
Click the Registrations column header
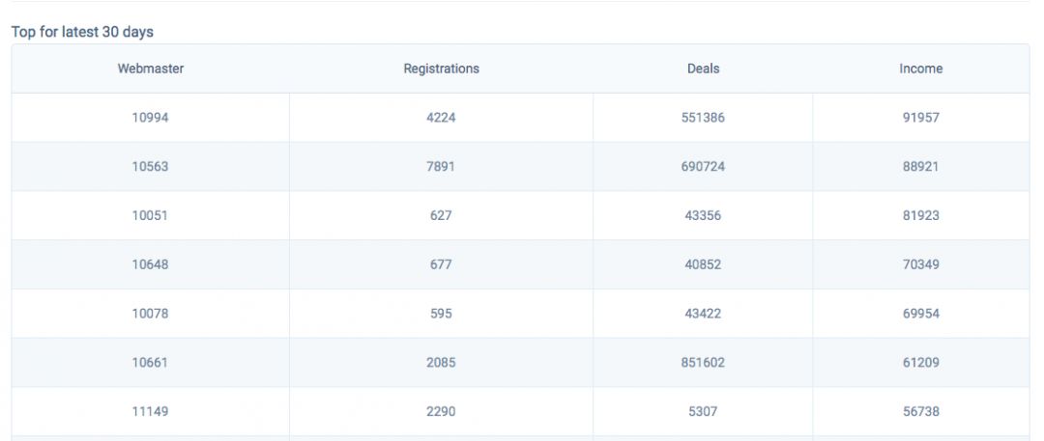[442, 69]
